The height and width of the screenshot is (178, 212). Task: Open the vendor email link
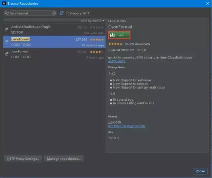click(x=127, y=126)
